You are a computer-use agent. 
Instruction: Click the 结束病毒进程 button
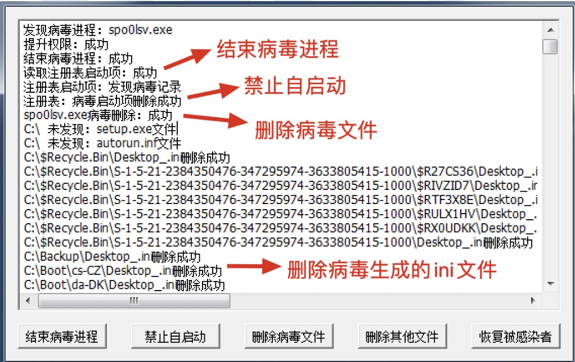tap(62, 336)
